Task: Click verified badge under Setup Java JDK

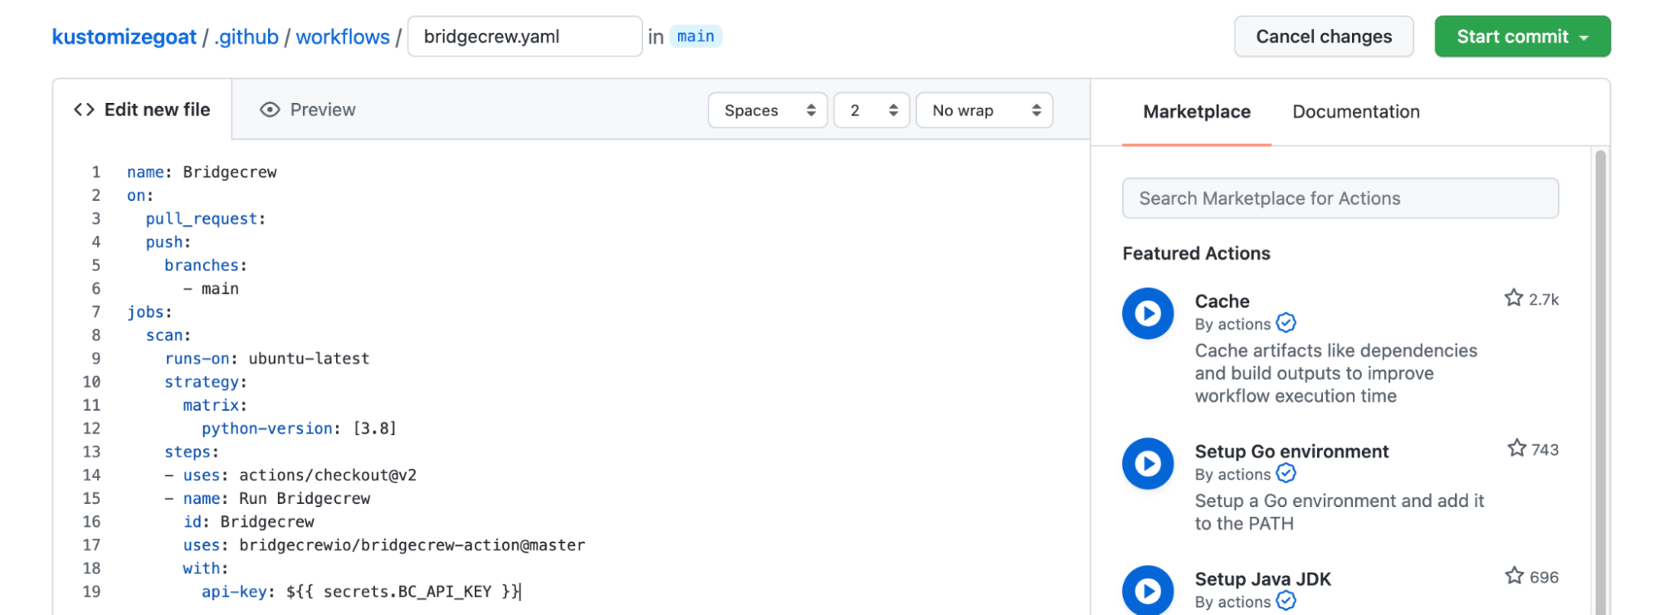Action: 1286,601
